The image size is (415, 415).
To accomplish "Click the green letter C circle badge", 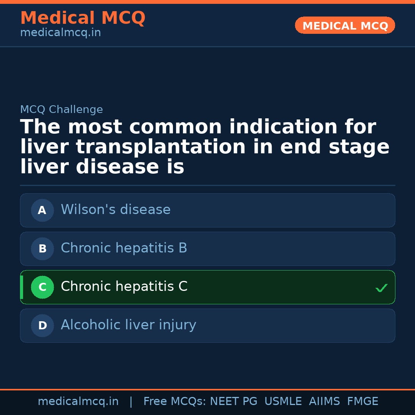I will pos(42,287).
